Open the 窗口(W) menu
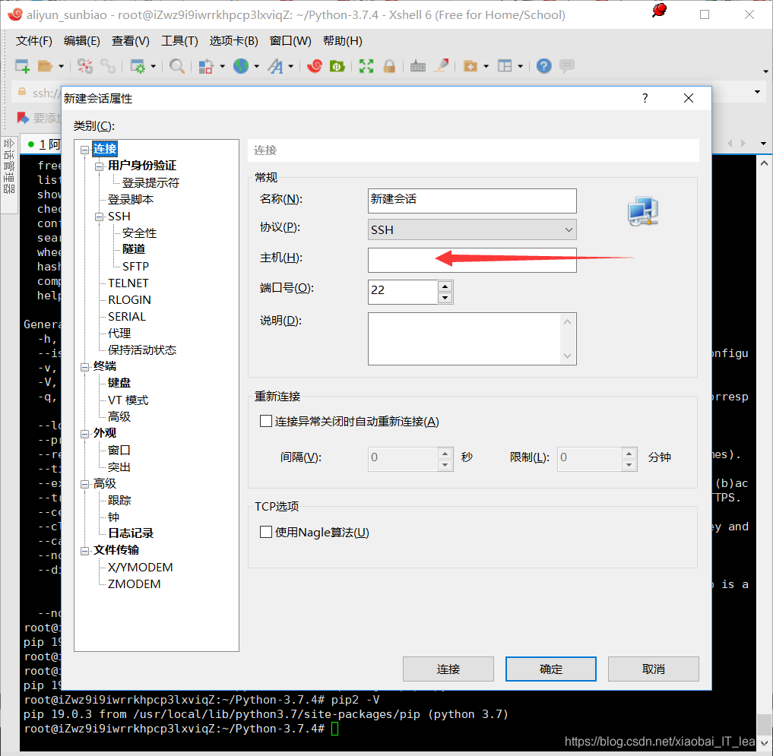The height and width of the screenshot is (756, 773). coord(290,41)
